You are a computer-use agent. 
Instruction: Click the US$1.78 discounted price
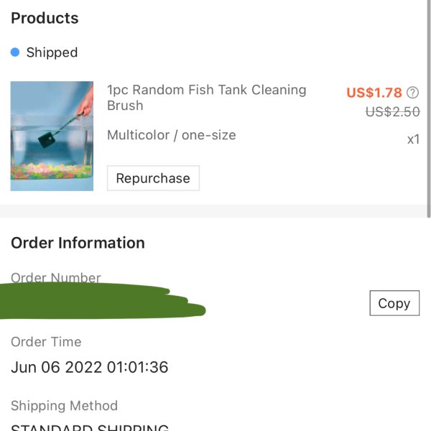[x=374, y=93]
